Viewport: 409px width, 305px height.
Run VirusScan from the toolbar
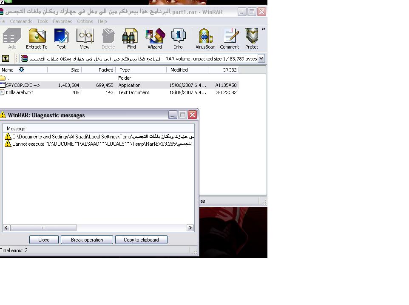click(x=205, y=39)
